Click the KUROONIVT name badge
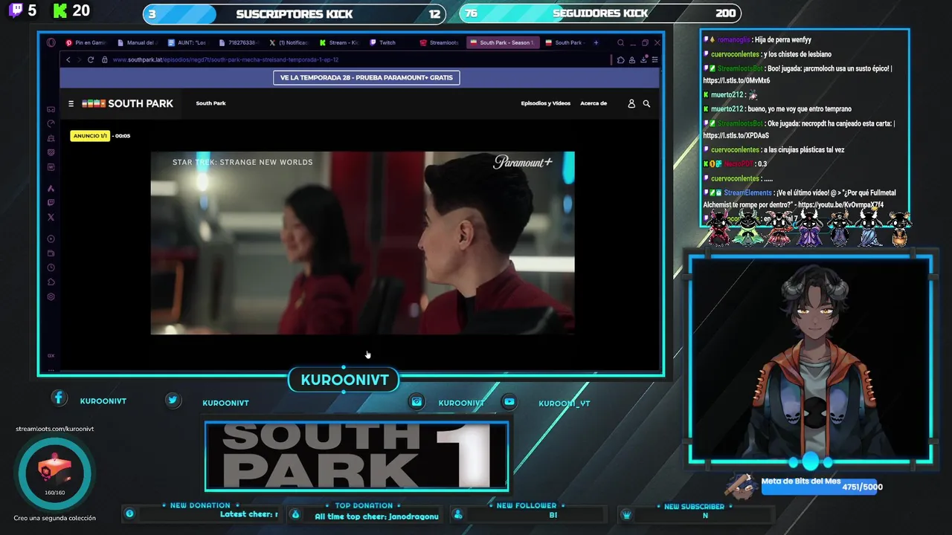The width and height of the screenshot is (952, 535). (344, 380)
